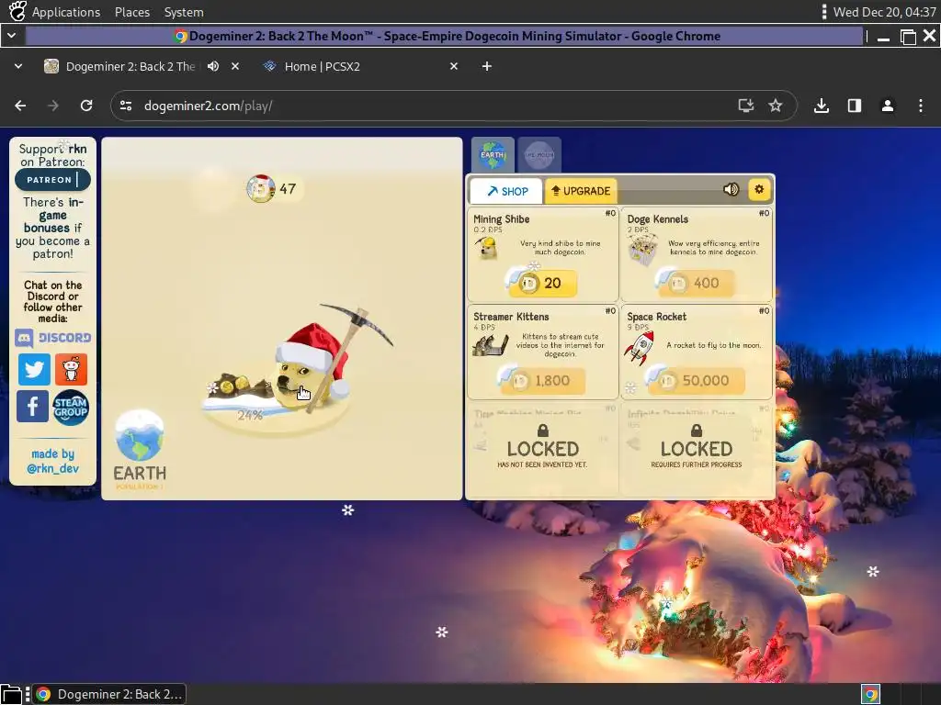Click the locked 'has not been invented' item
The image size is (941, 705).
542,450
